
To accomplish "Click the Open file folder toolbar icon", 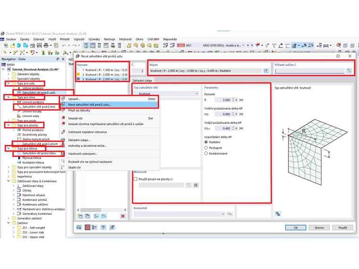I will 12,45.
